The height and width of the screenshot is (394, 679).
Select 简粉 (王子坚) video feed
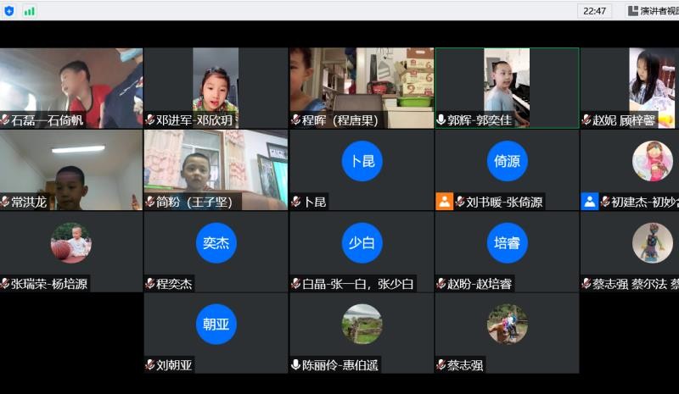coord(216,167)
